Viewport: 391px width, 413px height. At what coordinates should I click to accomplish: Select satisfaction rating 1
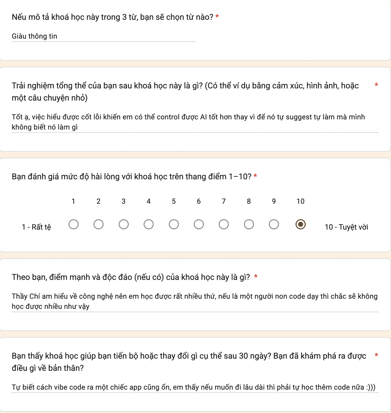[74, 224]
